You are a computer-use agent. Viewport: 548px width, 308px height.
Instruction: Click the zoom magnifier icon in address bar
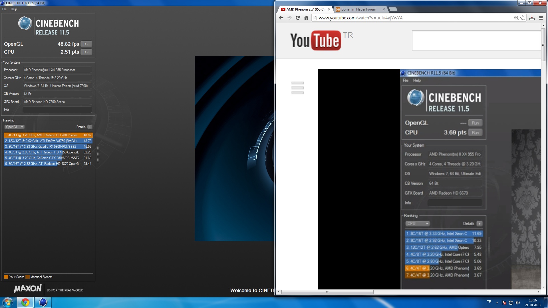pyautogui.click(x=516, y=18)
